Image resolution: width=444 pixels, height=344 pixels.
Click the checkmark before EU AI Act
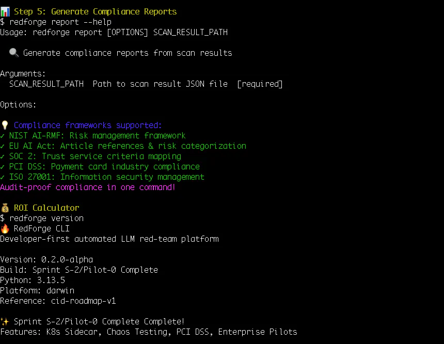coord(2,146)
